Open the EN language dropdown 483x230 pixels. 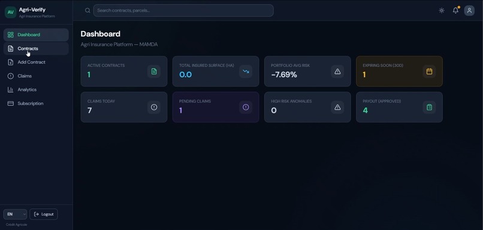[15, 214]
